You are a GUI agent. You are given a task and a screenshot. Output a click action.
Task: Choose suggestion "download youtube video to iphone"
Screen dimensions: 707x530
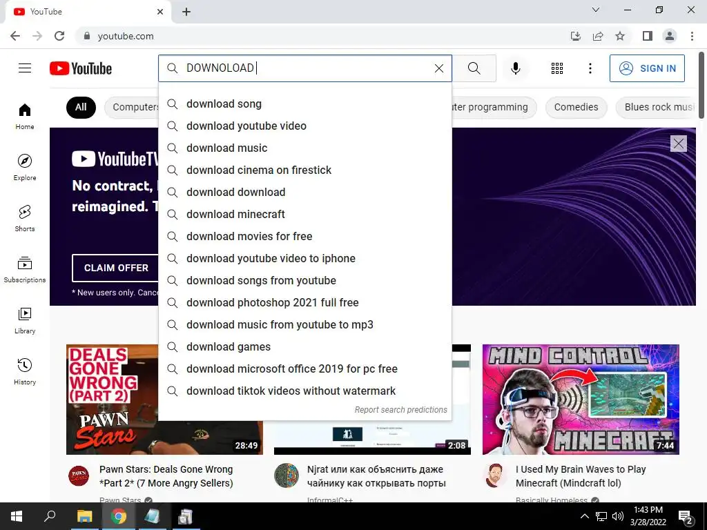(x=304, y=258)
